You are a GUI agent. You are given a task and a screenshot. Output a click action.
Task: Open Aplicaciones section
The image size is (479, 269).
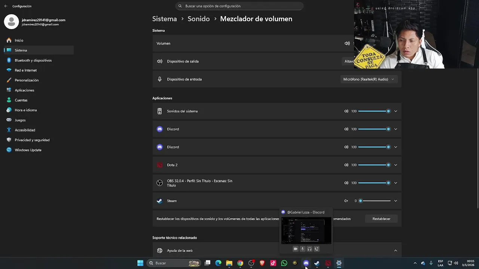(39, 90)
